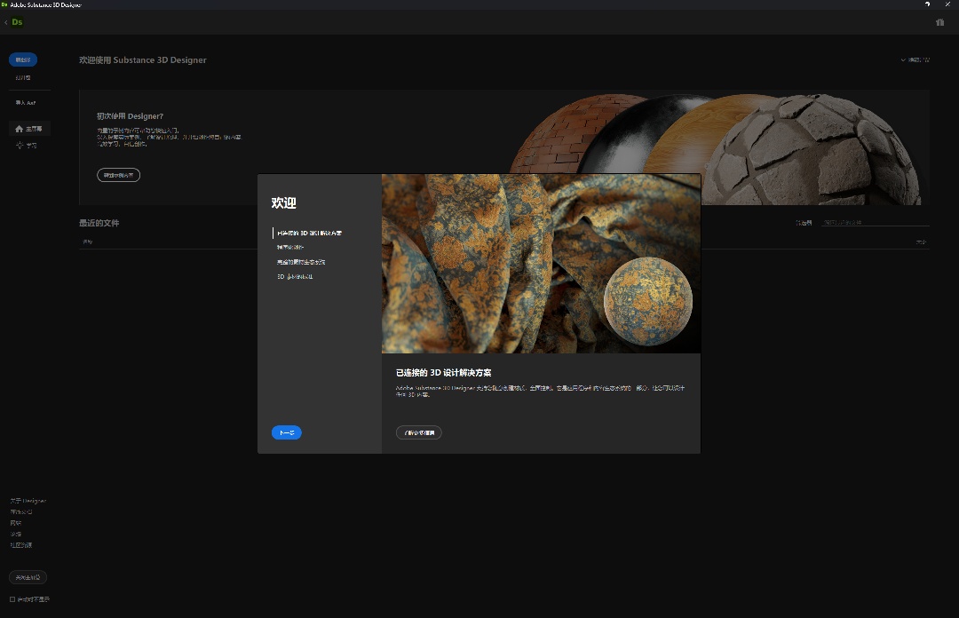Select the first welcome step 已连接的 3D 设计解决方案
The image size is (959, 618).
[309, 234]
